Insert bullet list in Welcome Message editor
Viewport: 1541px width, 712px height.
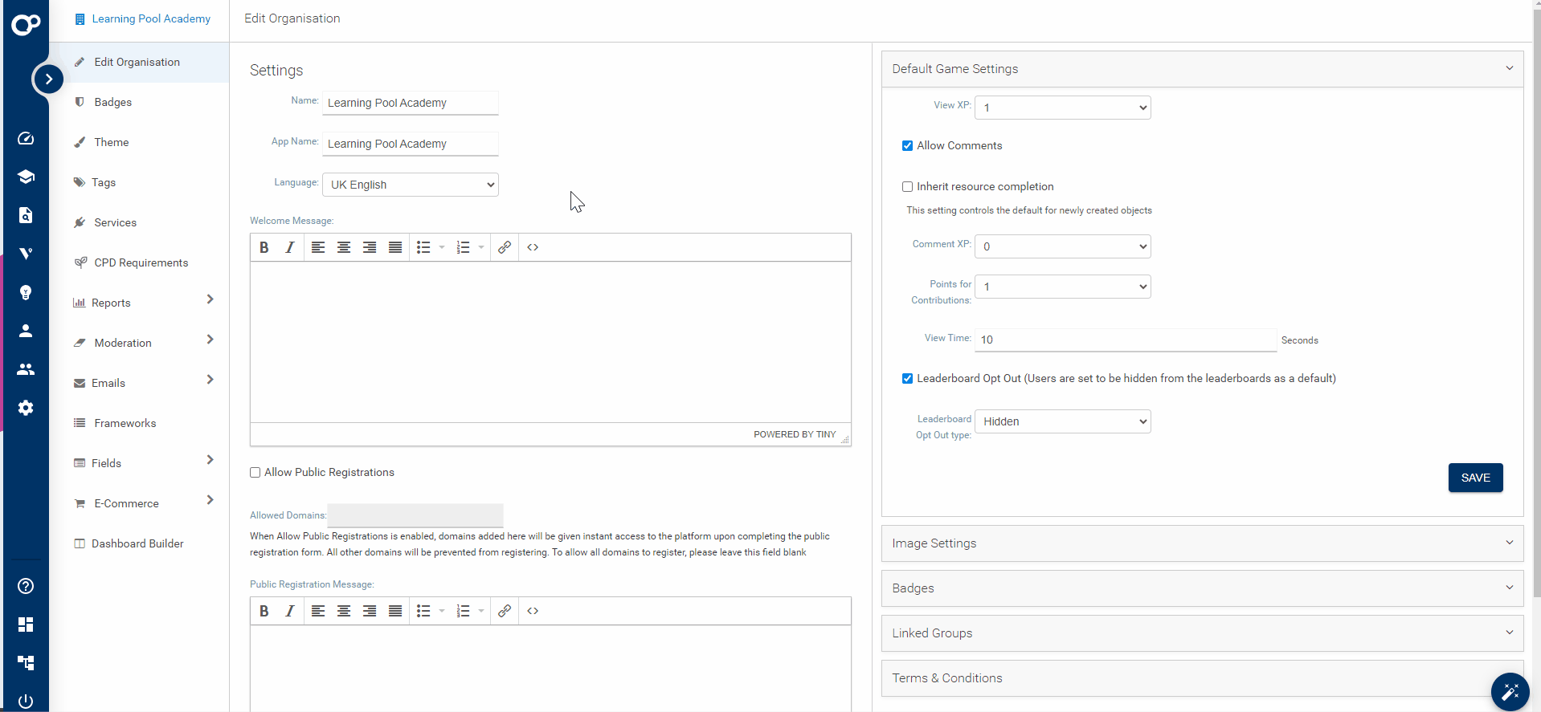pos(423,247)
